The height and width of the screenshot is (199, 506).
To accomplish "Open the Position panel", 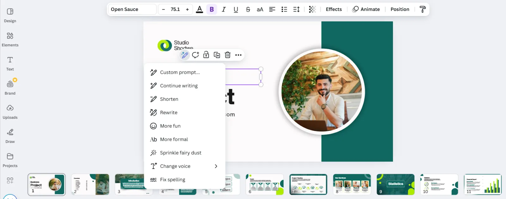I will click(x=400, y=9).
